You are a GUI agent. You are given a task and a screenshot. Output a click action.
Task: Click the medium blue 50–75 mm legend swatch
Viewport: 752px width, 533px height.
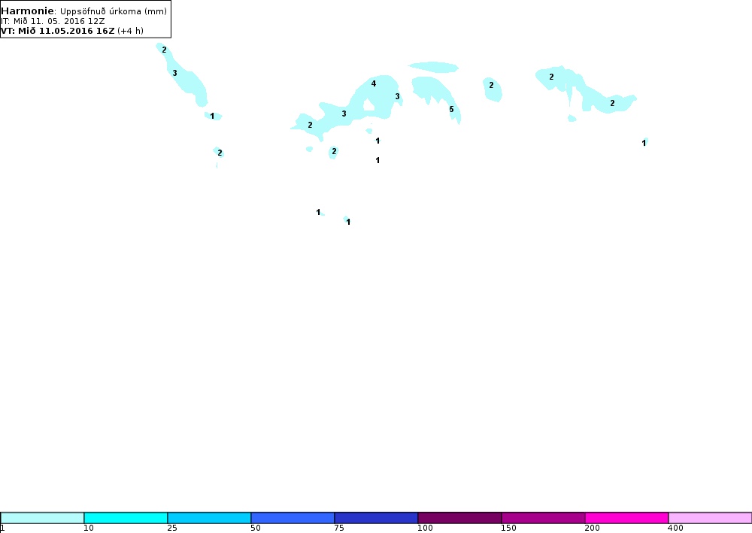pos(293,518)
